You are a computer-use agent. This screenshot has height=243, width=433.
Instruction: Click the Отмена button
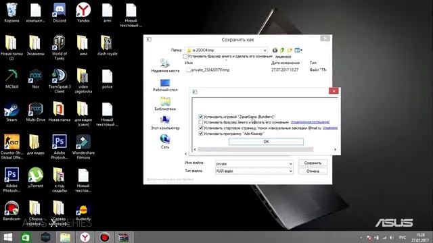[x=313, y=171]
